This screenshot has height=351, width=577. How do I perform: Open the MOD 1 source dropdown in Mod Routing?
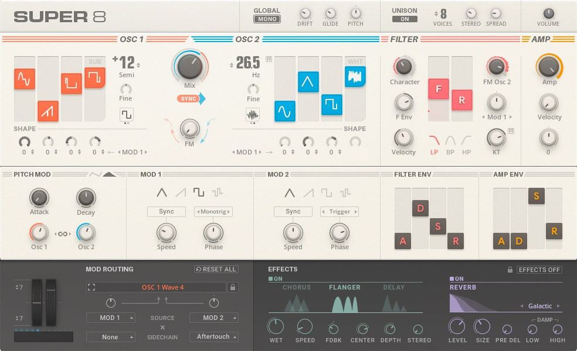coord(110,318)
